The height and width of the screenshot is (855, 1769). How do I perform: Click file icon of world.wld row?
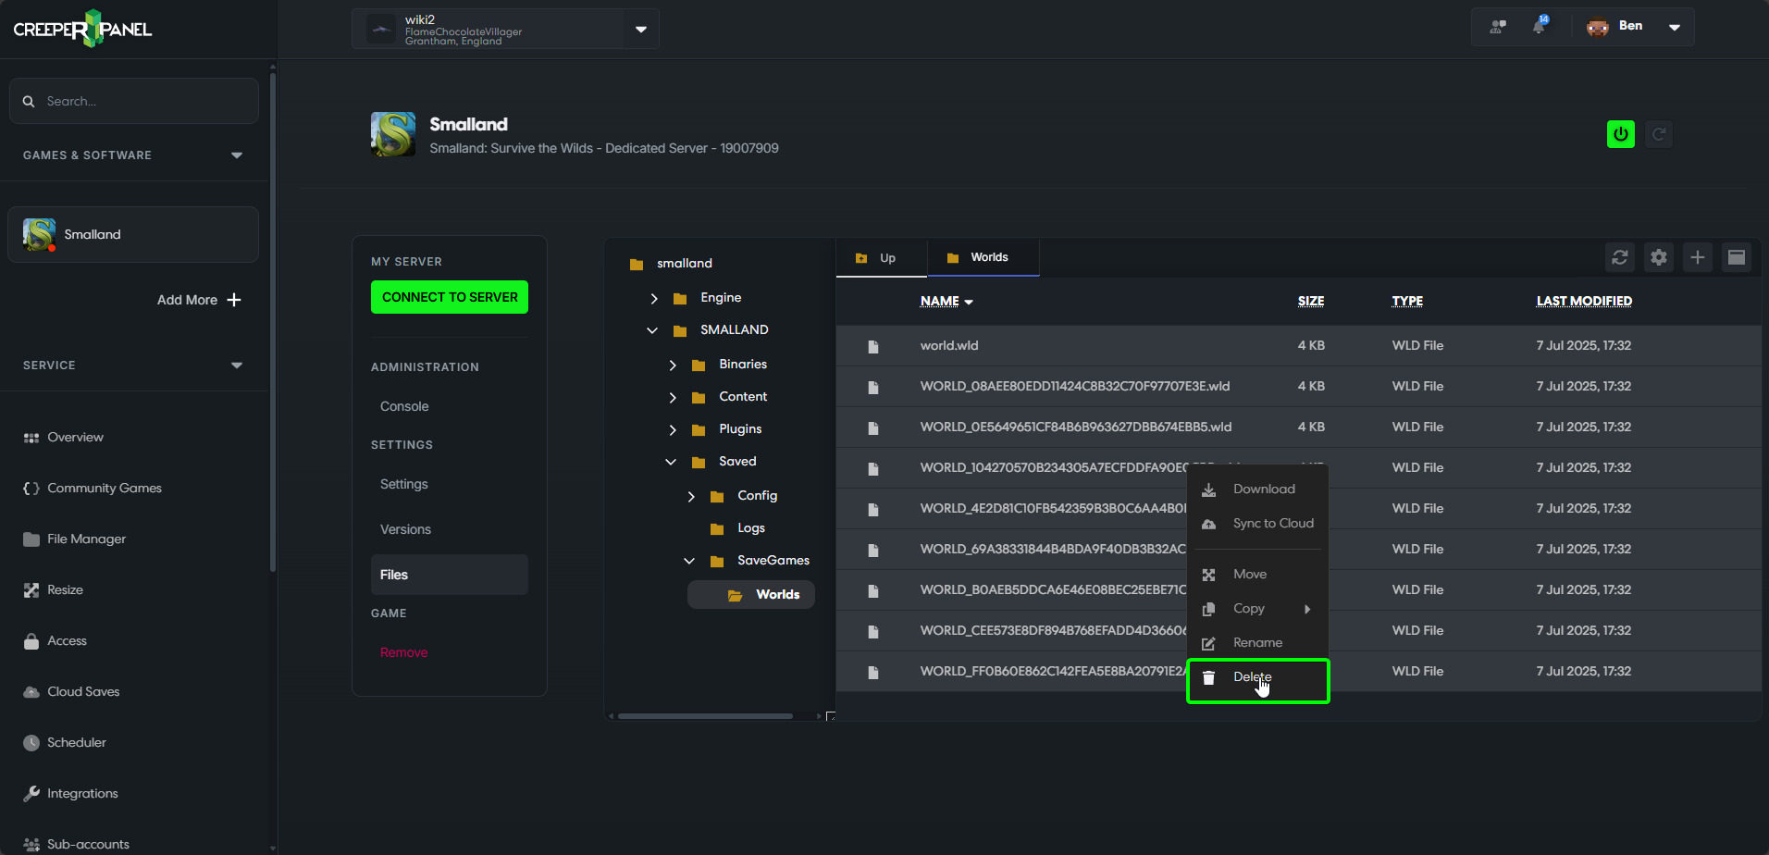(x=872, y=346)
